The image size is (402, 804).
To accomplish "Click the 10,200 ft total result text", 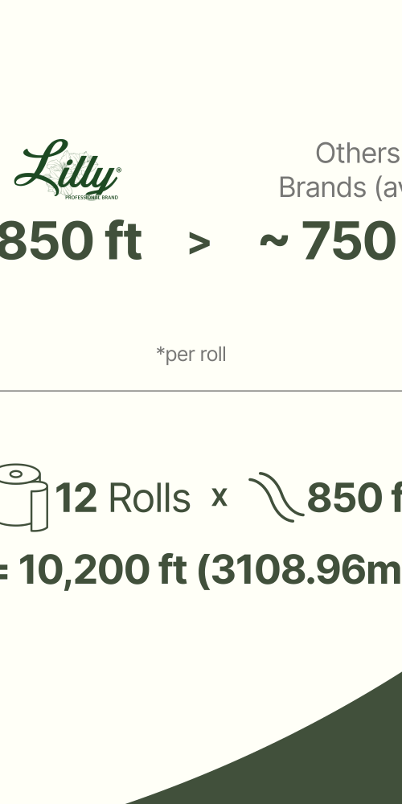I will pyautogui.click(x=103, y=569).
